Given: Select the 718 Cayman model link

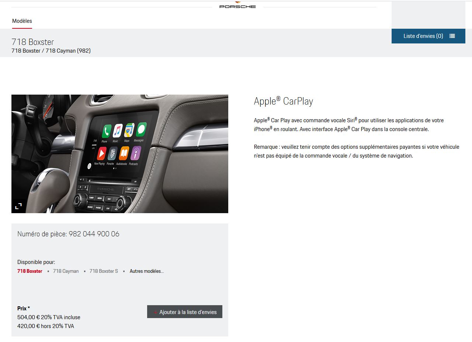Looking at the screenshot, I should point(66,271).
